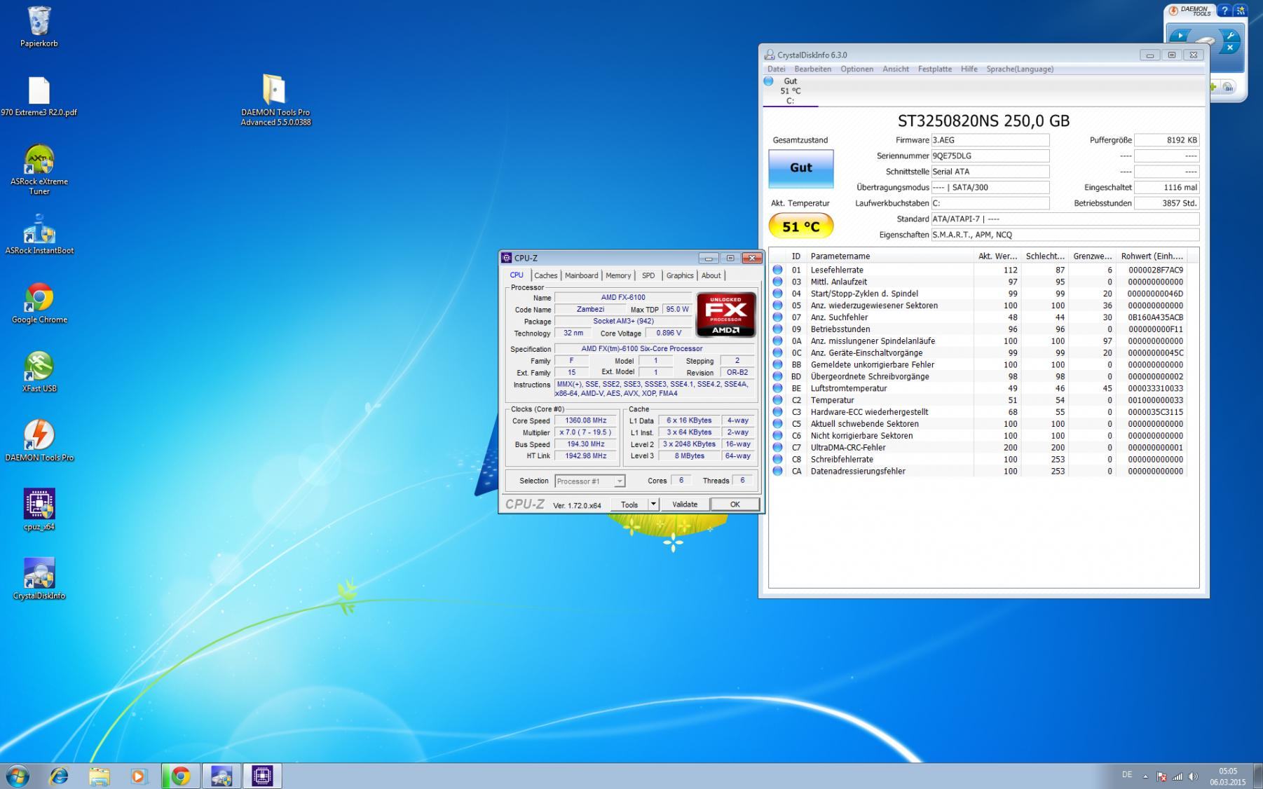This screenshot has height=789, width=1263.
Task: Open the SPD tab in CPU-Z
Action: [x=648, y=275]
